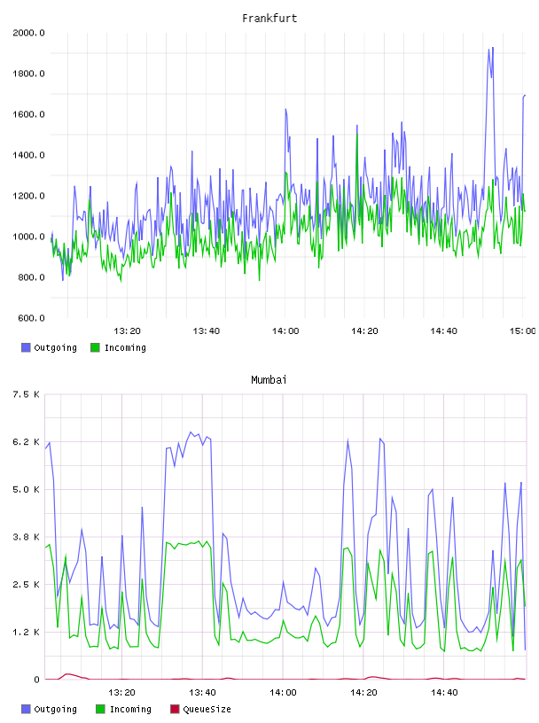Click the 14:20 time label under Frankfurt chart
The image size is (539, 723).
[x=364, y=331]
